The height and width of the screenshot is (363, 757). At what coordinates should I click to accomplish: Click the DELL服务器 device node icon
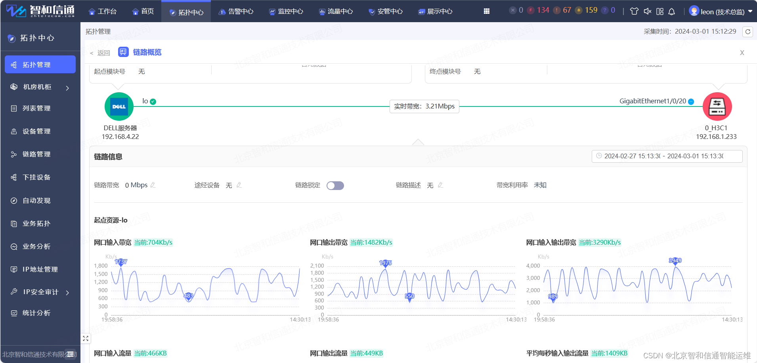119,106
